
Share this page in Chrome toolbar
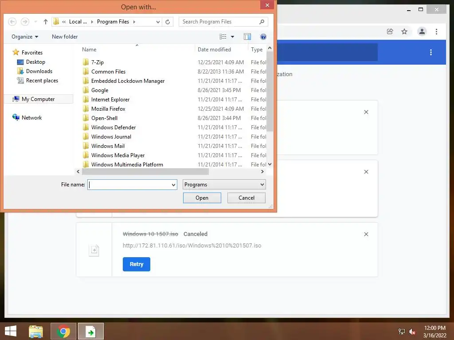coord(390,31)
